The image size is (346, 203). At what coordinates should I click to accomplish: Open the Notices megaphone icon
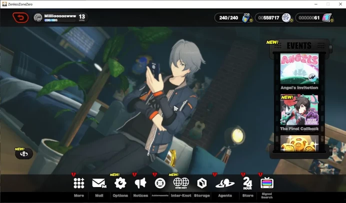tap(140, 183)
